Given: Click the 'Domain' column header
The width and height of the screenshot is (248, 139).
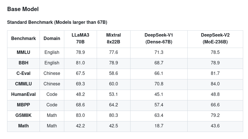Looking at the screenshot, I should click(x=52, y=38).
